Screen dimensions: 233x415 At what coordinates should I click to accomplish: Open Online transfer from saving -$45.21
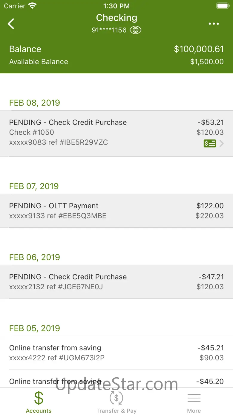coord(116,353)
